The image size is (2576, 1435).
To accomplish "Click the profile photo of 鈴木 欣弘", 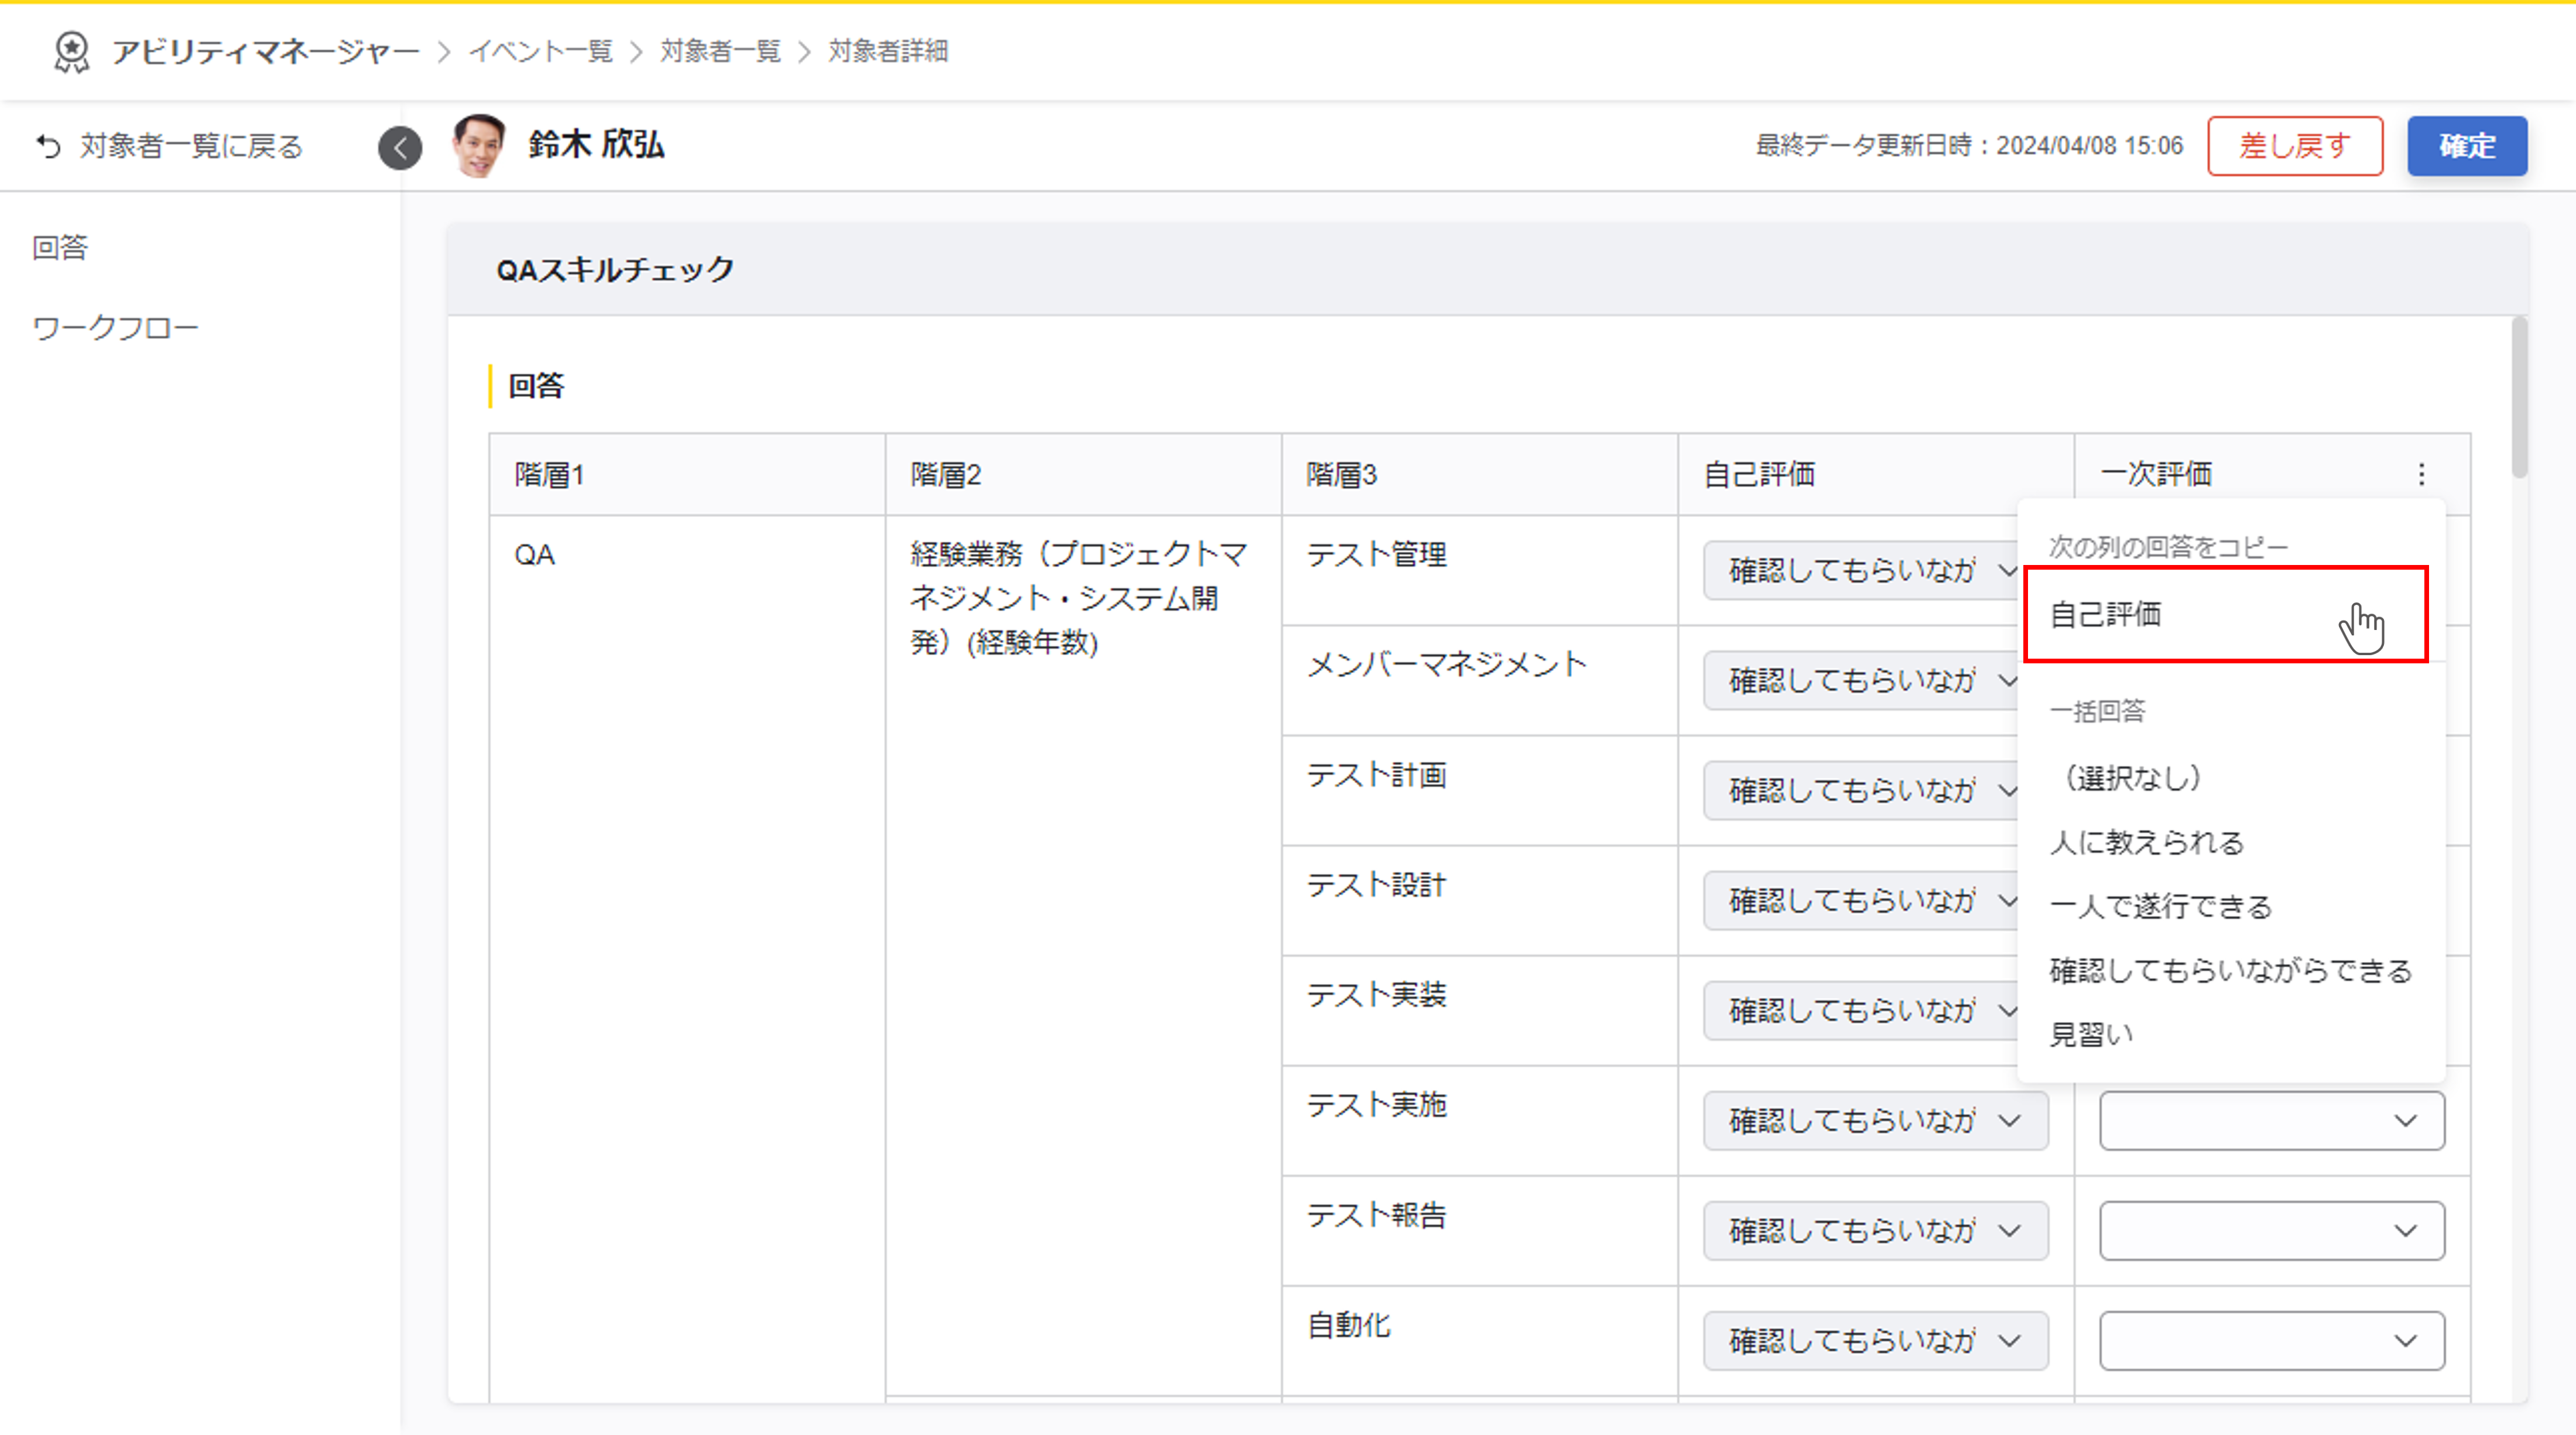I will pyautogui.click(x=478, y=146).
